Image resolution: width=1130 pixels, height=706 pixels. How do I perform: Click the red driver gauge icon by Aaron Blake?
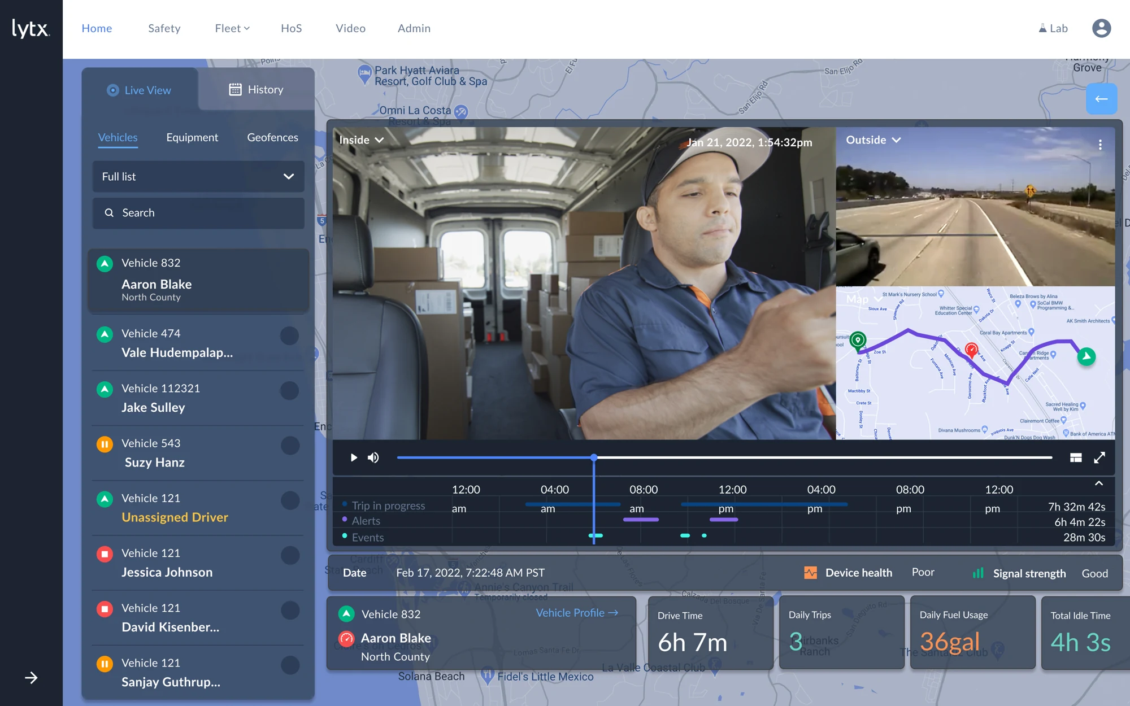346,639
